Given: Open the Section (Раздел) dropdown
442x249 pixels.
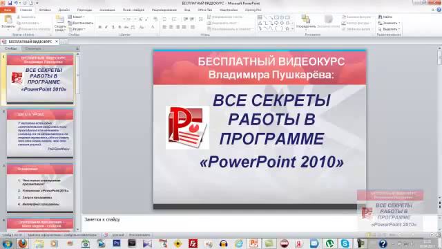Looking at the screenshot, I should tap(77, 29).
